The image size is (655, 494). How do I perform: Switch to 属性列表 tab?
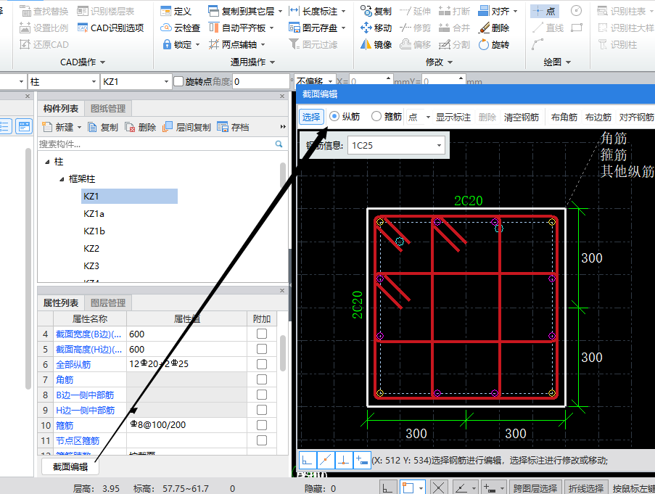(61, 302)
